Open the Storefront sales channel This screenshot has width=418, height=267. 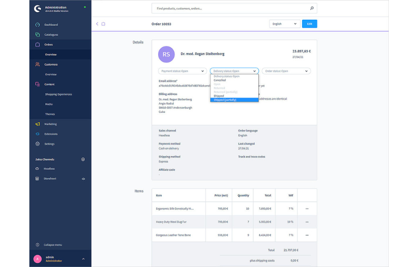coord(50,178)
